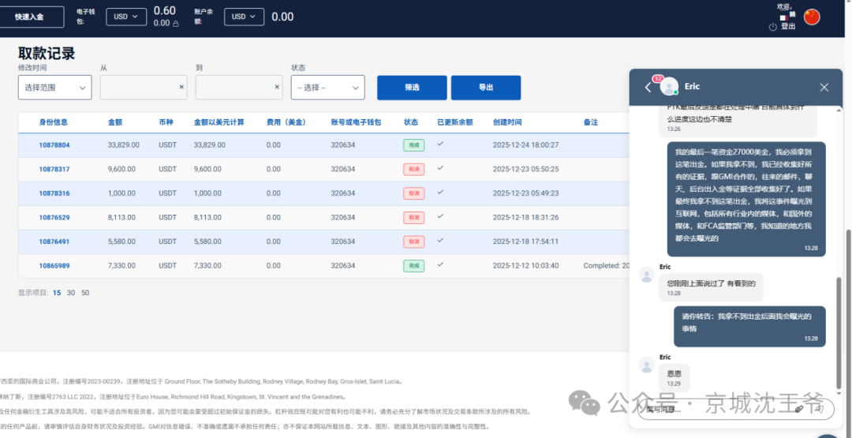
Task: Click the send message icon in chat
Action: coord(820,409)
